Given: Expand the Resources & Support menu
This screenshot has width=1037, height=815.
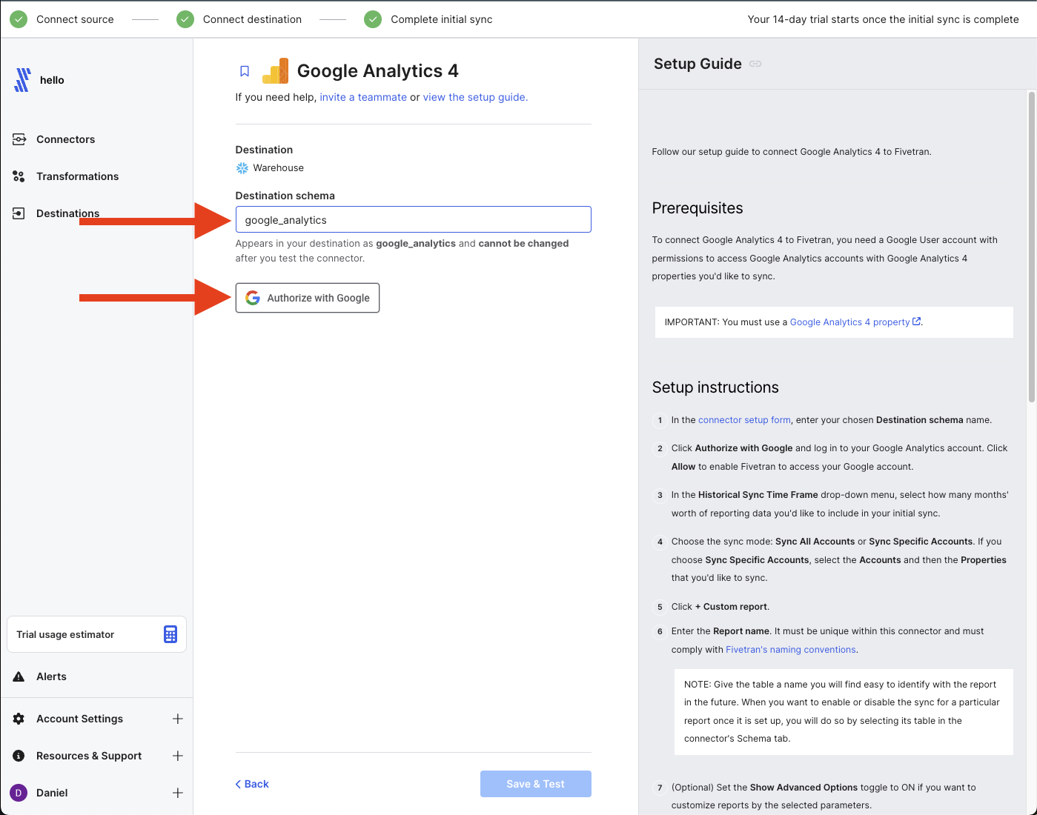Looking at the screenshot, I should [x=178, y=756].
